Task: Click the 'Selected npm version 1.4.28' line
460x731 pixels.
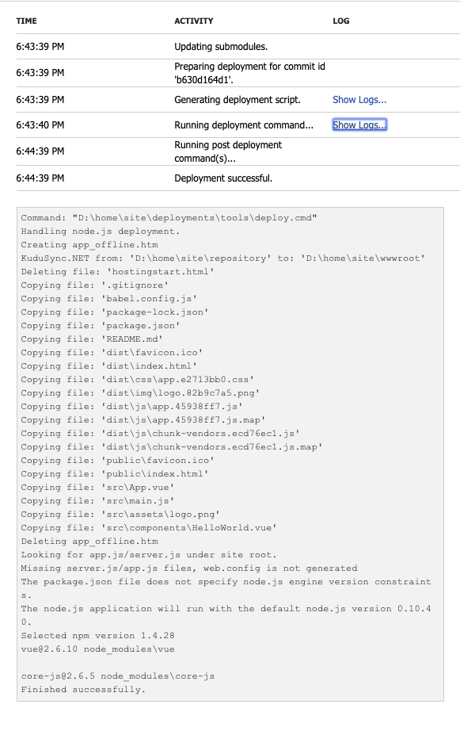Action: pos(97,635)
